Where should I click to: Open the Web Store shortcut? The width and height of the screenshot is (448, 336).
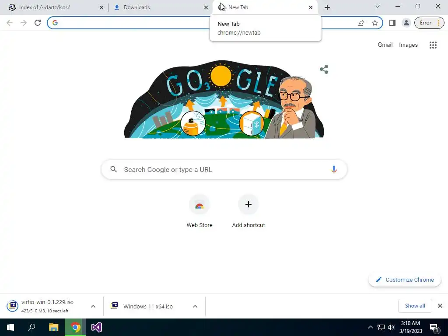click(x=199, y=211)
